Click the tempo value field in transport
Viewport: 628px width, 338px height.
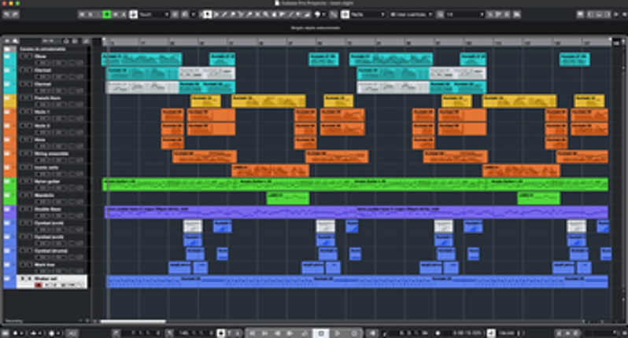[x=506, y=332]
